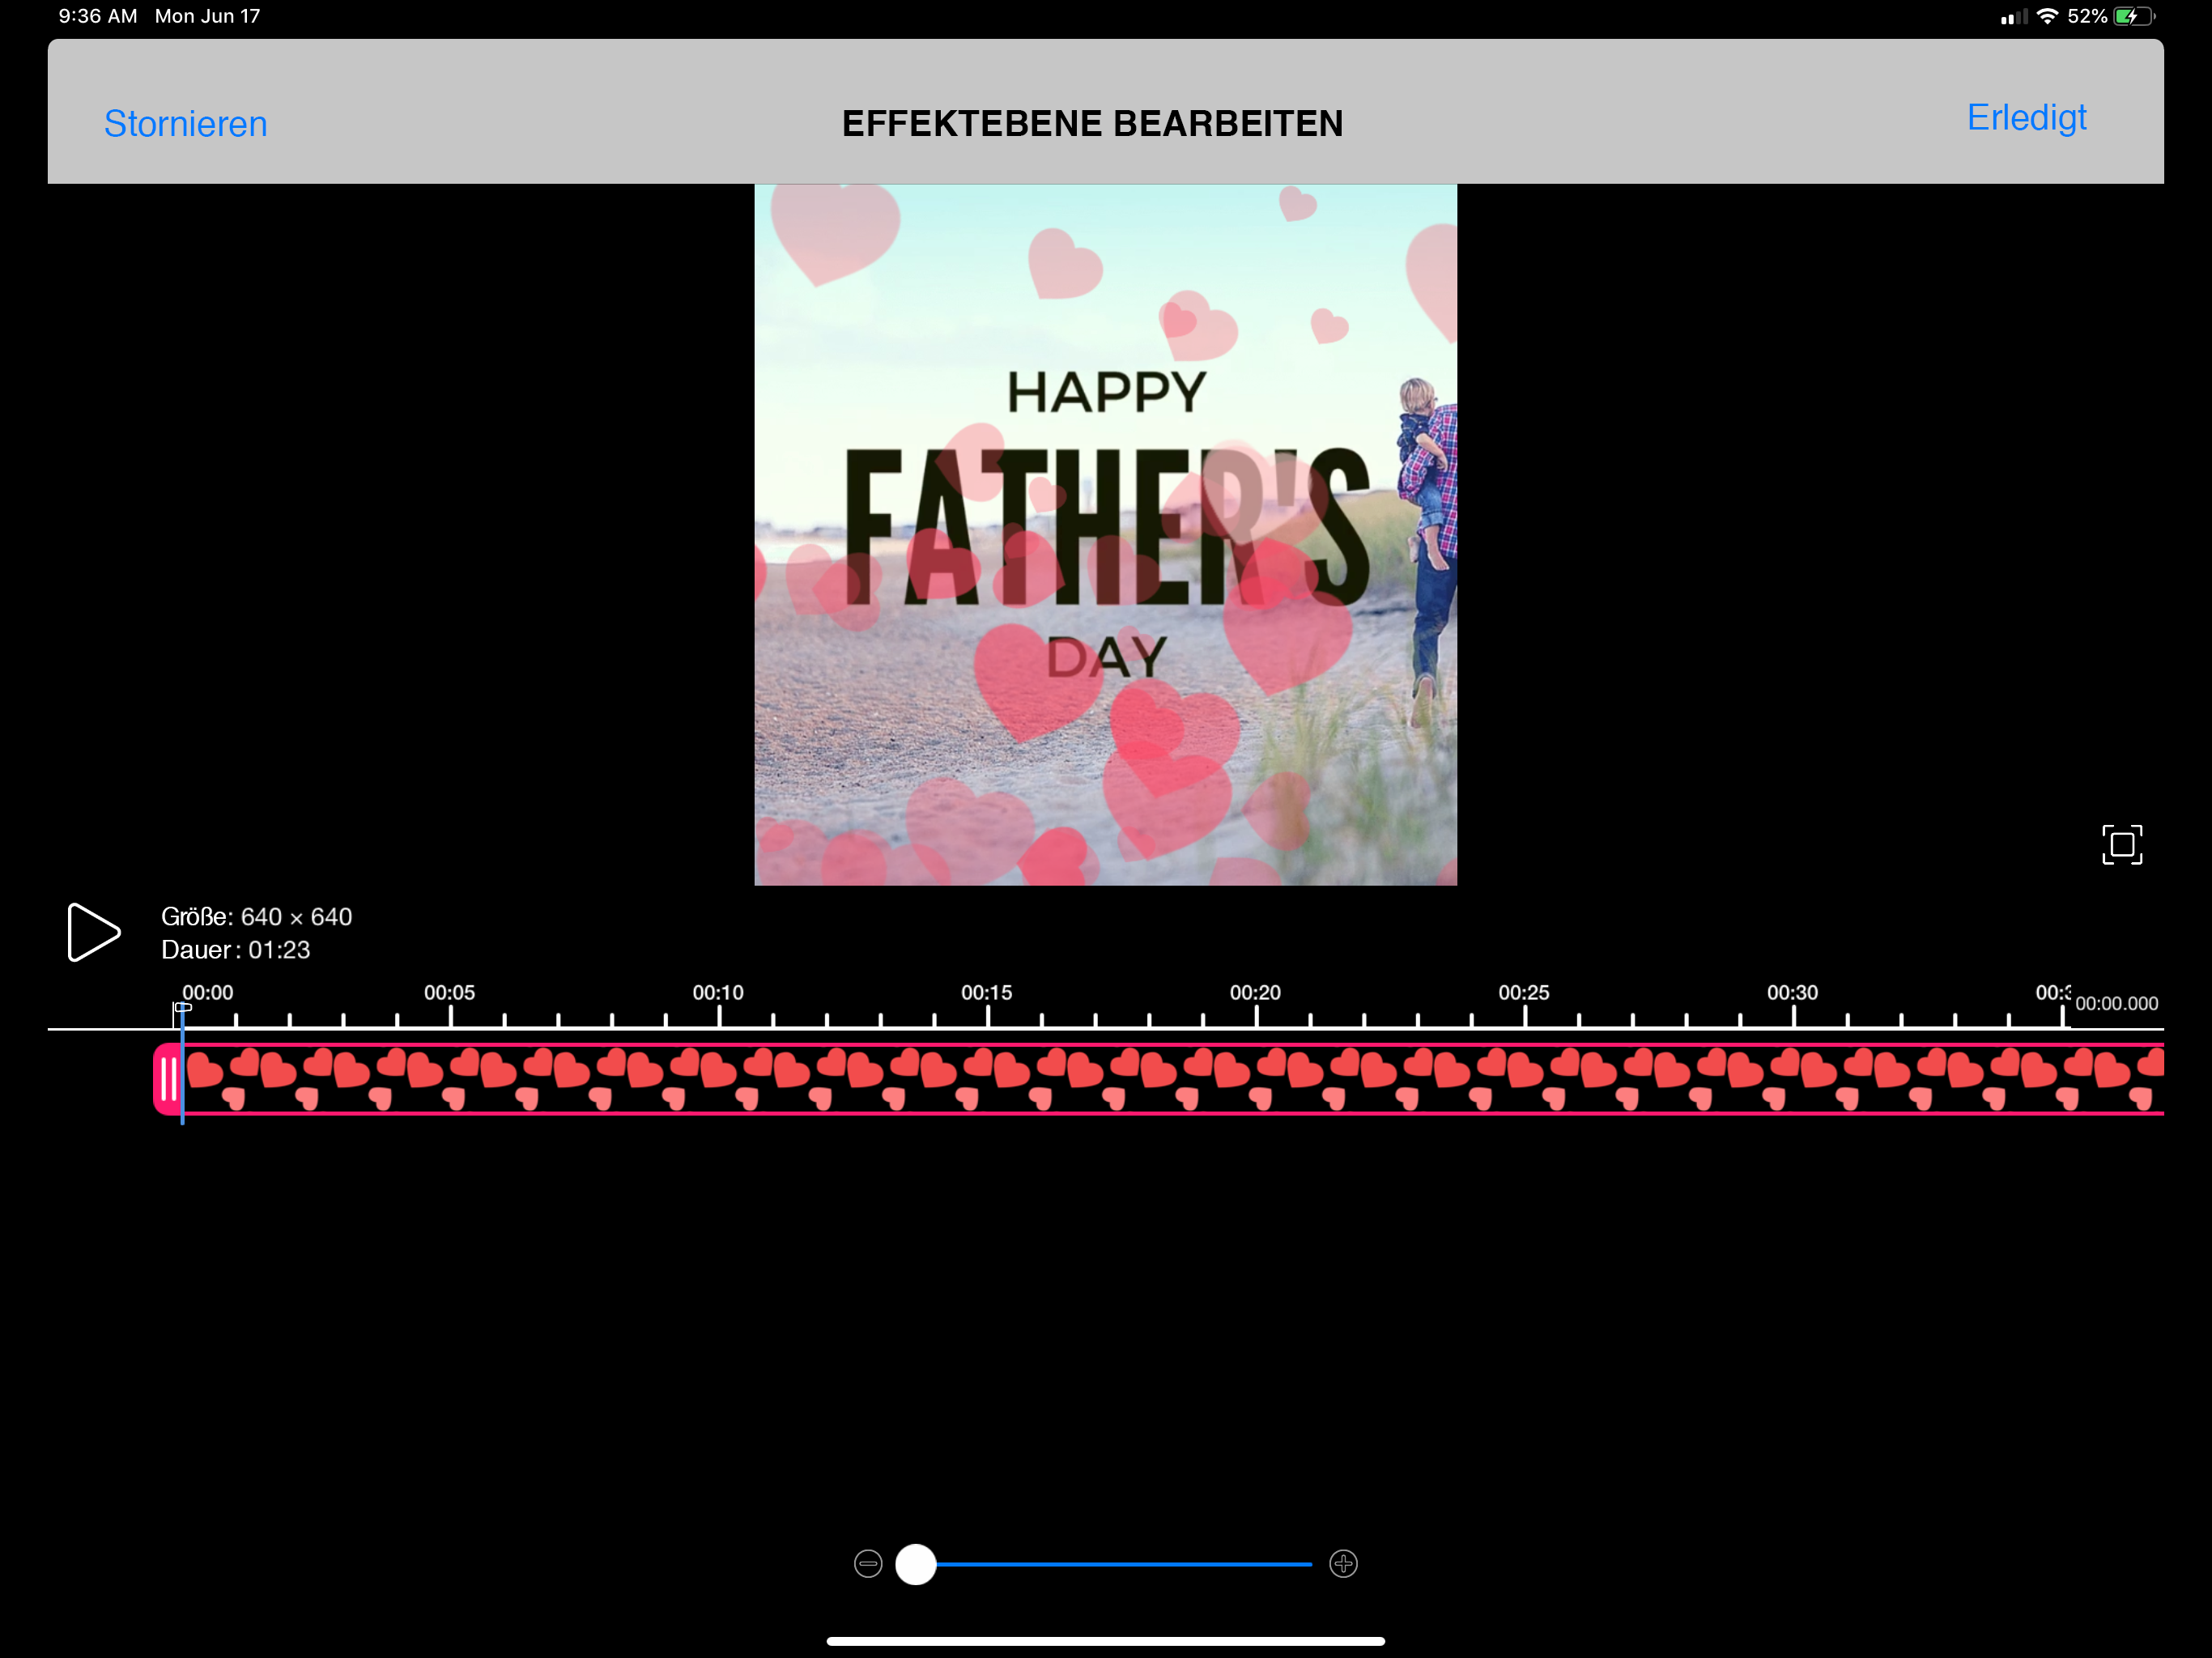
Task: Click the timeline zoom slider knob
Action: (915, 1563)
